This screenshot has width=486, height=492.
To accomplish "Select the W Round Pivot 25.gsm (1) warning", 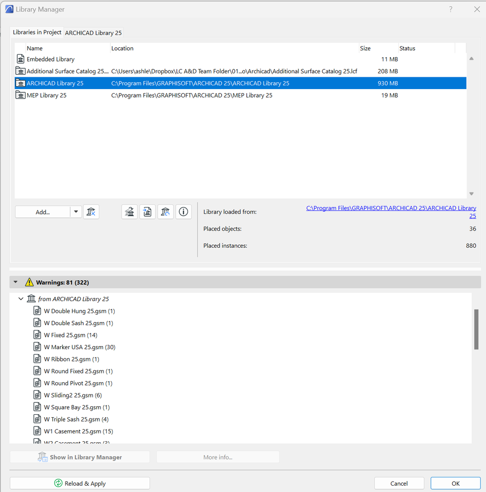I will click(78, 383).
